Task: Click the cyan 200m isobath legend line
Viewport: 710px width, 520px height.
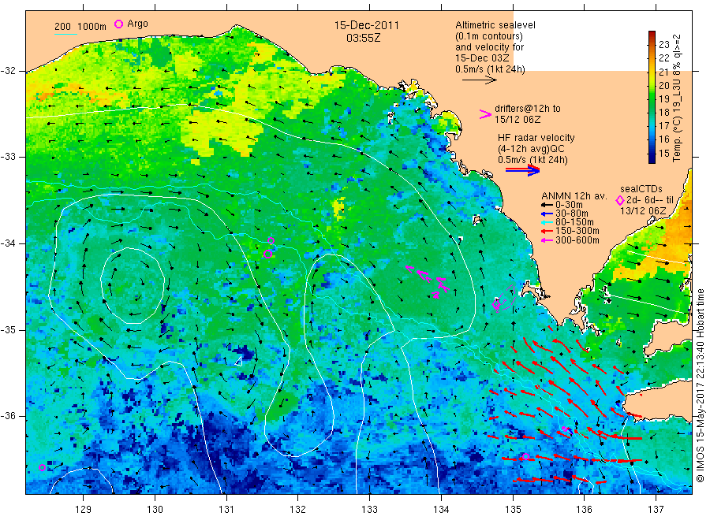Action: coord(65,34)
